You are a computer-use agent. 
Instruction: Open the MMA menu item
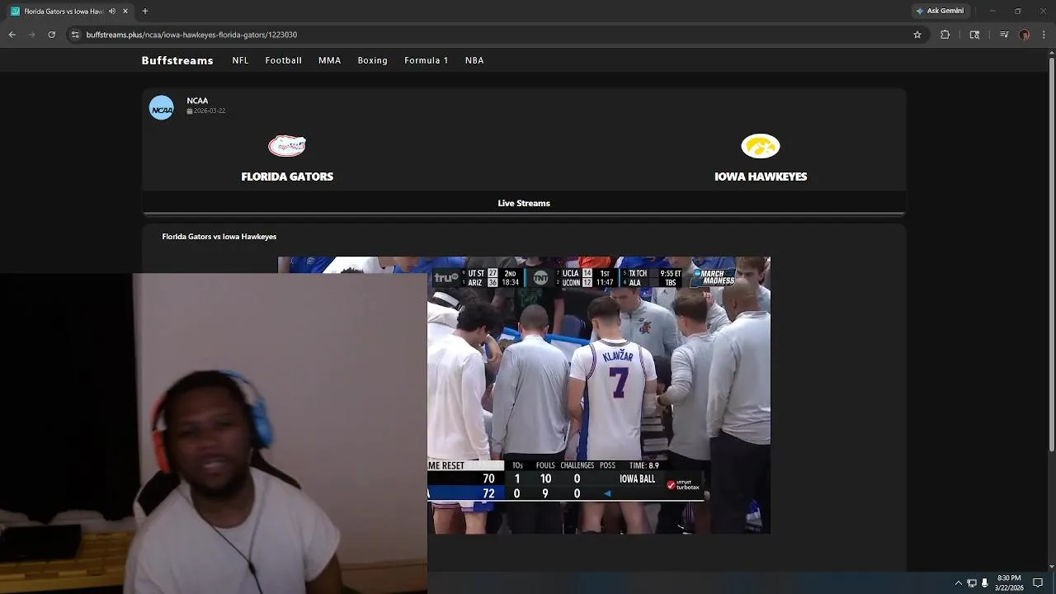[329, 60]
